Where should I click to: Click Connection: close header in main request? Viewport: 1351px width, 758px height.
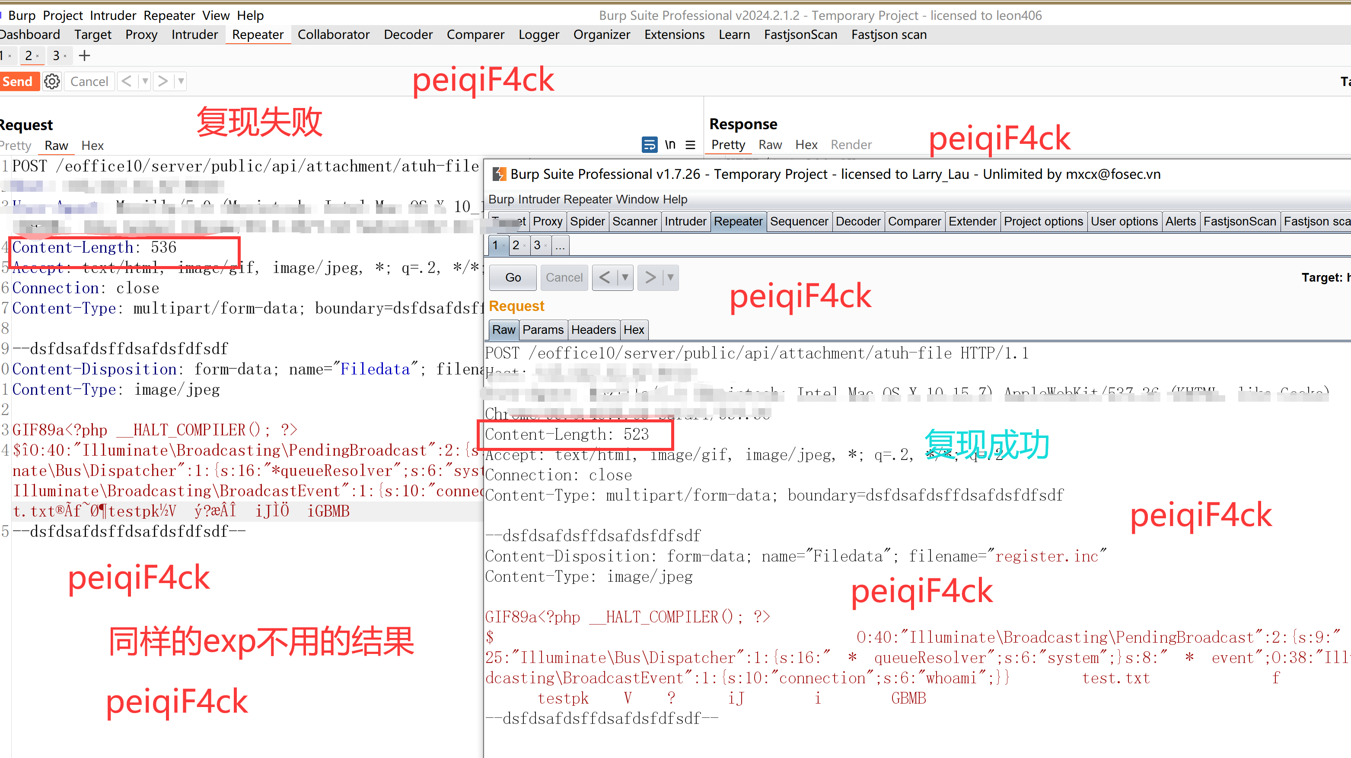(86, 288)
